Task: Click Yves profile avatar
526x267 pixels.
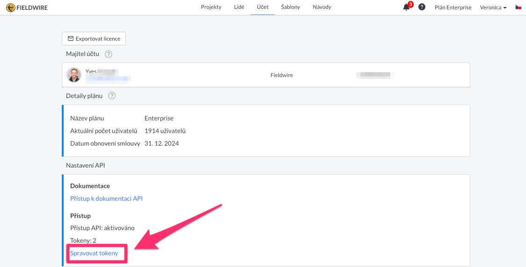Action: pos(74,75)
